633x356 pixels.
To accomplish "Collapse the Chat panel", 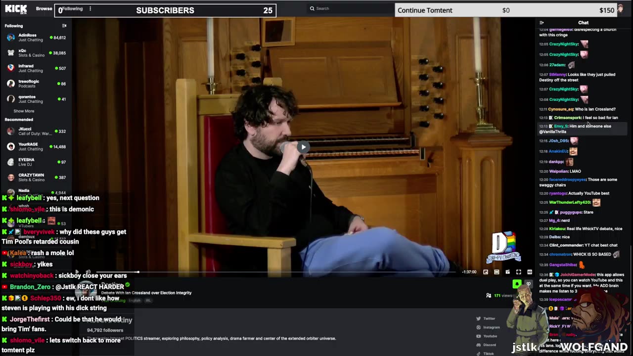I will [542, 23].
